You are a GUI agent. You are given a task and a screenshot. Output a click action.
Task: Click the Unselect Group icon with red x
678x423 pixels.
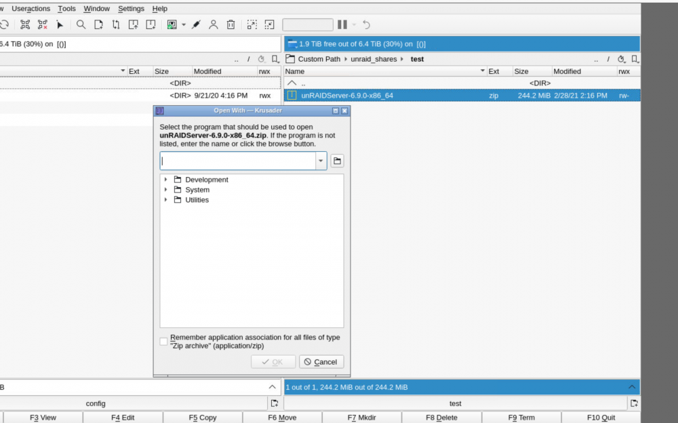42,24
